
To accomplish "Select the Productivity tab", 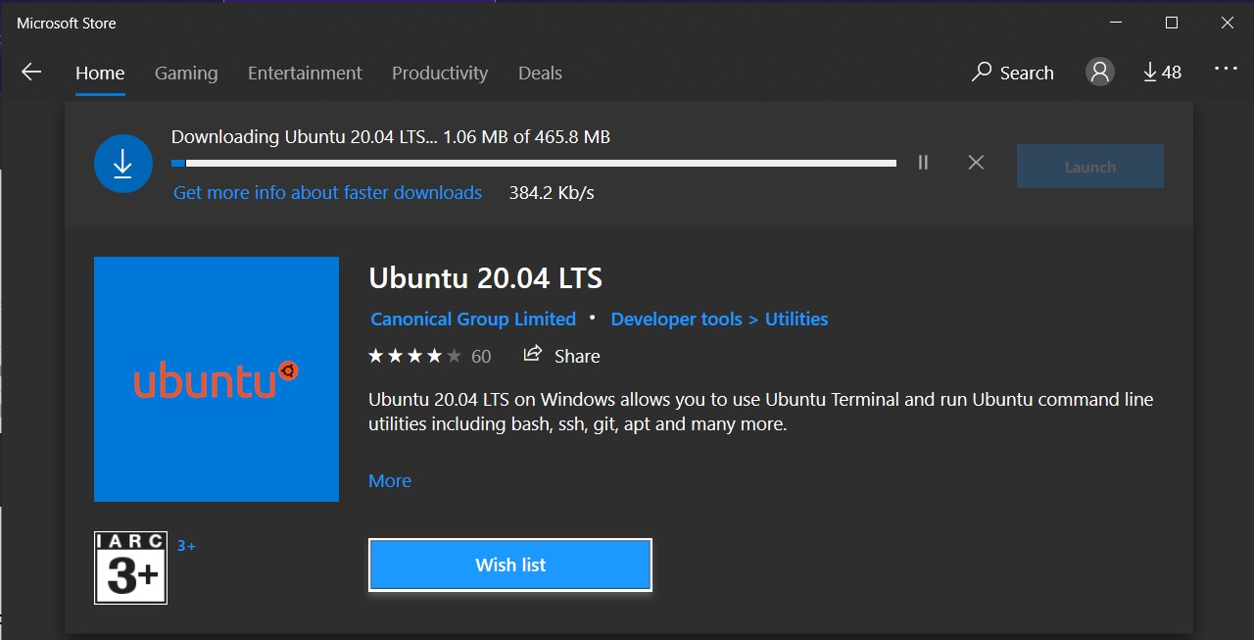I will click(440, 74).
